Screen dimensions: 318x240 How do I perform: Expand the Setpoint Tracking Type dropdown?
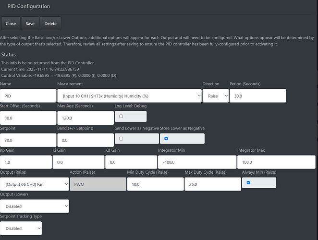point(21,228)
